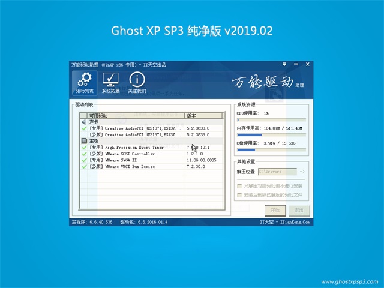Open the 驱动列表 driver list tab
Viewport: 384px width, 288px height.
(x=85, y=83)
